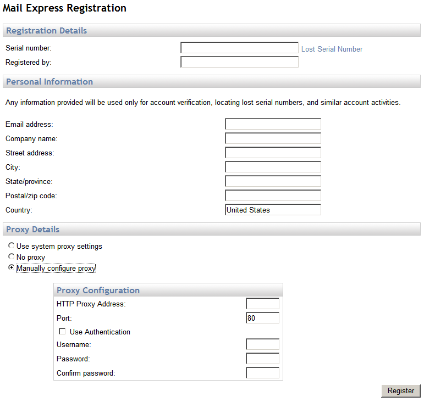The width and height of the screenshot is (424, 402).
Task: Click the Use Authentication label text
Action: coord(100,332)
